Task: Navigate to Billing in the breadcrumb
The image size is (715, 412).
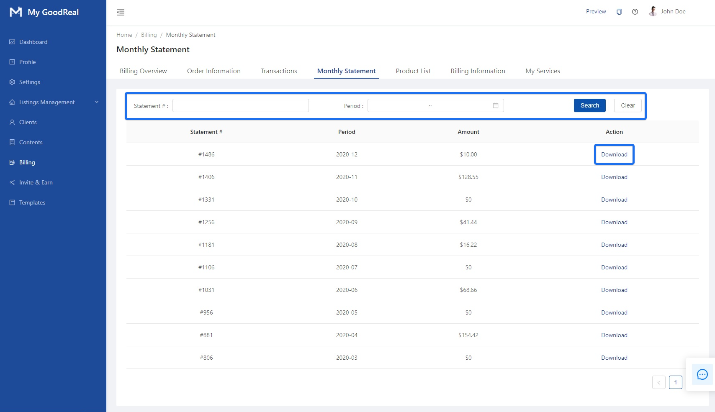Action: point(149,35)
